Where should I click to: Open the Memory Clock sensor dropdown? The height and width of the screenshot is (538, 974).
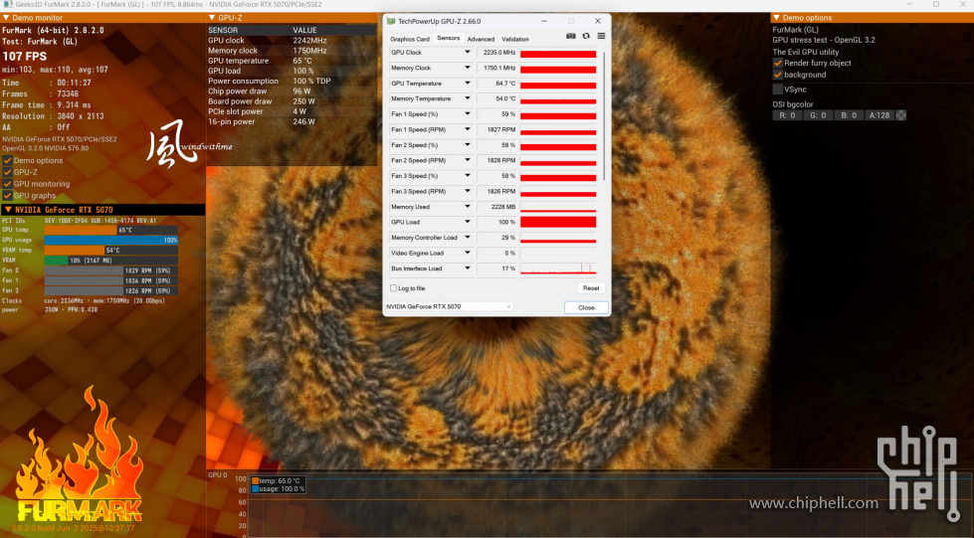[468, 68]
